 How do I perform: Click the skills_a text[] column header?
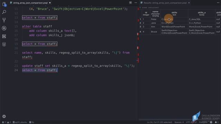202,14
